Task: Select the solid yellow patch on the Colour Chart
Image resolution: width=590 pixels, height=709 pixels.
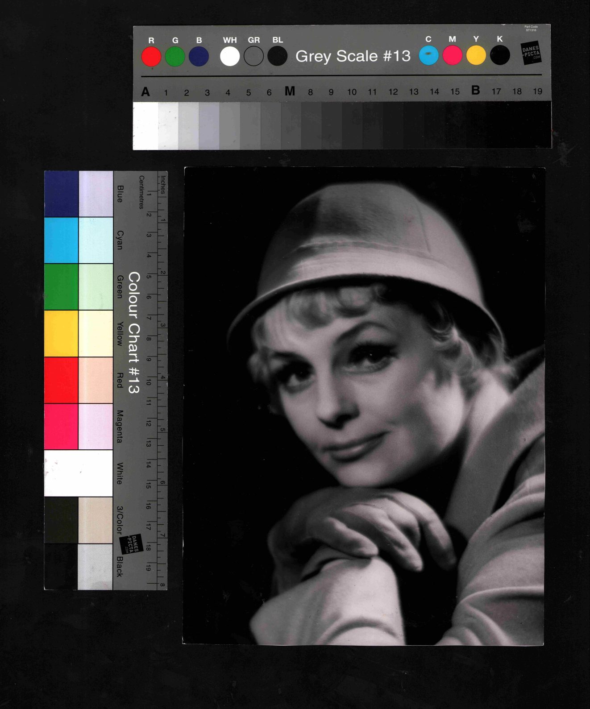Action: (61, 333)
